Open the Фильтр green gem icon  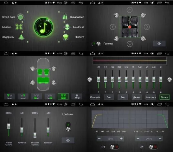click(x=66, y=37)
